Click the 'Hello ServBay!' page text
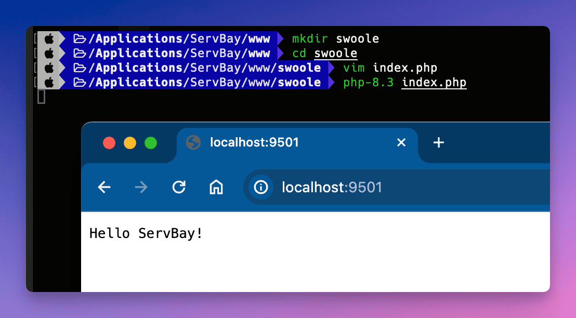Screen dimensions: 576x318 pyautogui.click(x=146, y=233)
